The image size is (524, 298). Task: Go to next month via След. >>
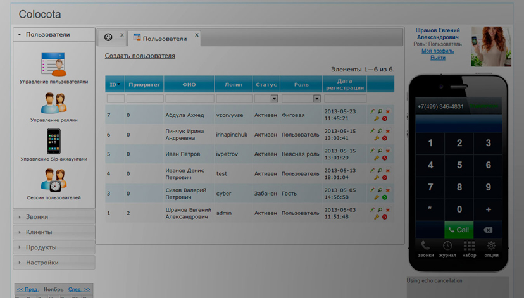click(x=79, y=289)
